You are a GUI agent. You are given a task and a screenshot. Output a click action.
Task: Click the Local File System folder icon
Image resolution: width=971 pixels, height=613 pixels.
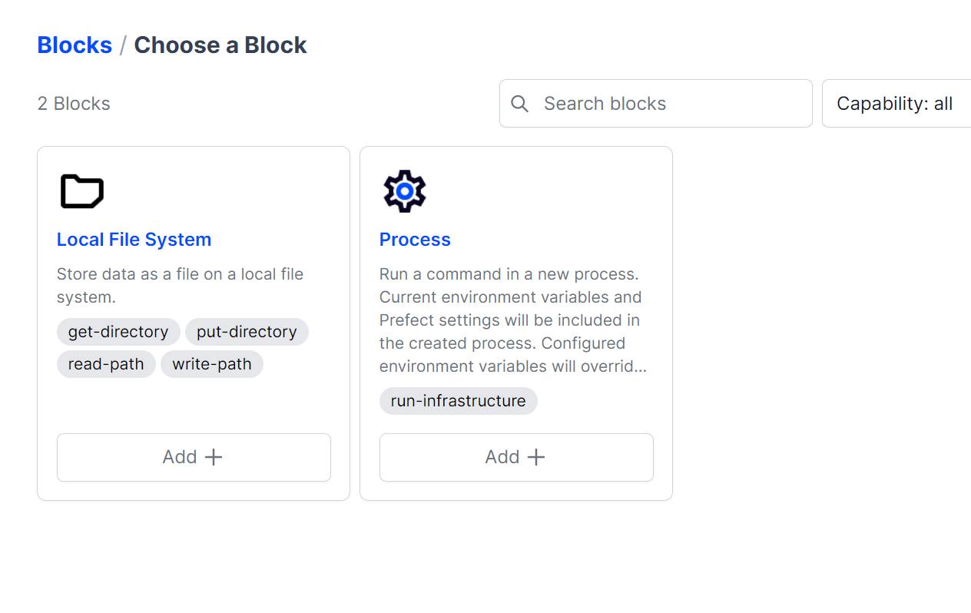pos(81,191)
